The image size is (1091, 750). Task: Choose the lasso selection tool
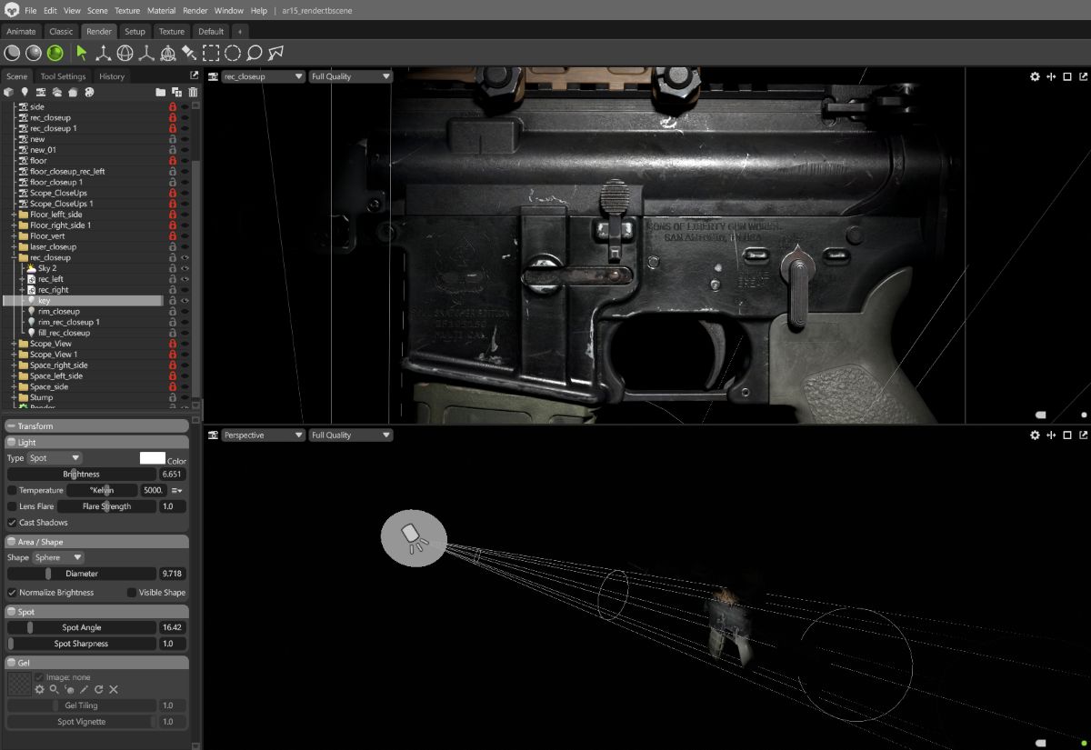255,53
